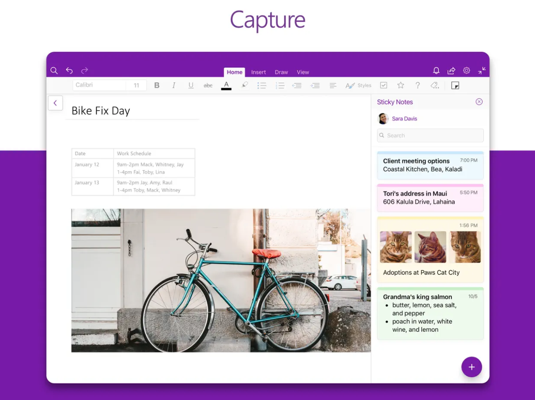
Task: Decrease the paragraph indent
Action: tap(297, 85)
